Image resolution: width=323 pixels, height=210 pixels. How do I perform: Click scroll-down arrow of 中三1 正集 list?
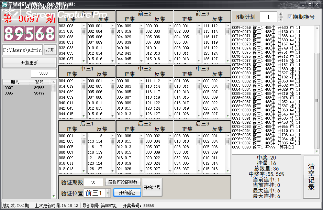click(83, 116)
